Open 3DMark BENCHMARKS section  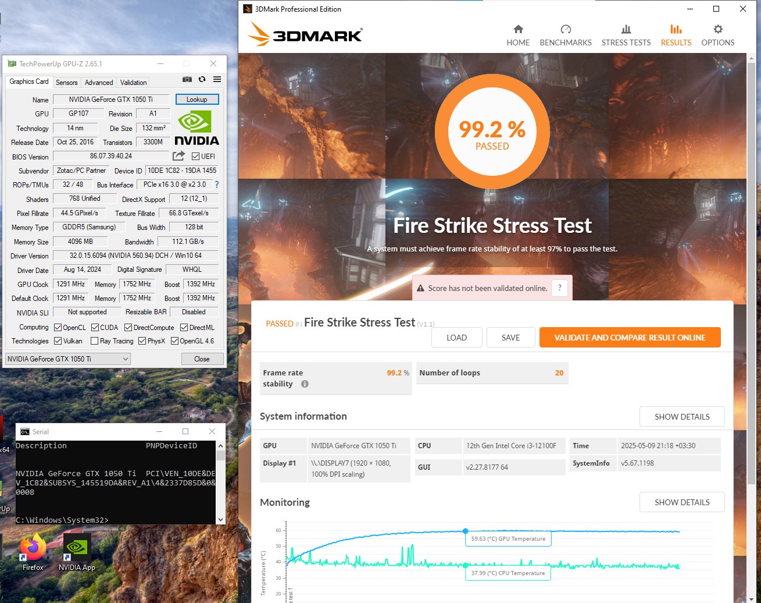click(x=565, y=36)
